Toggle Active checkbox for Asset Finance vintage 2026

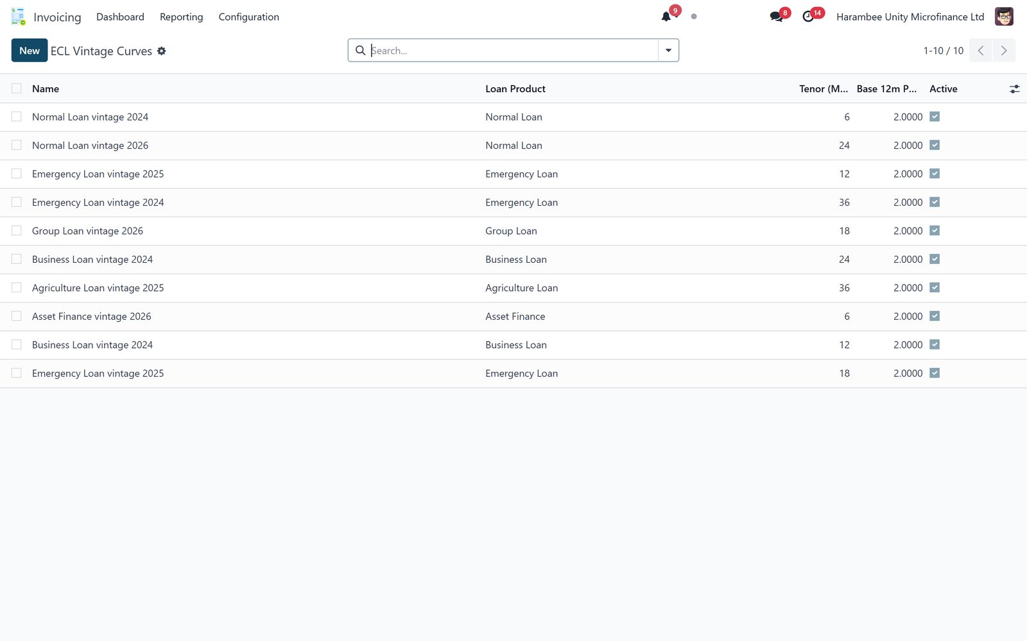pos(935,316)
